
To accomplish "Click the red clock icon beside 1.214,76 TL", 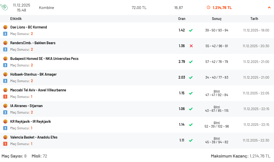I will point(208,7).
